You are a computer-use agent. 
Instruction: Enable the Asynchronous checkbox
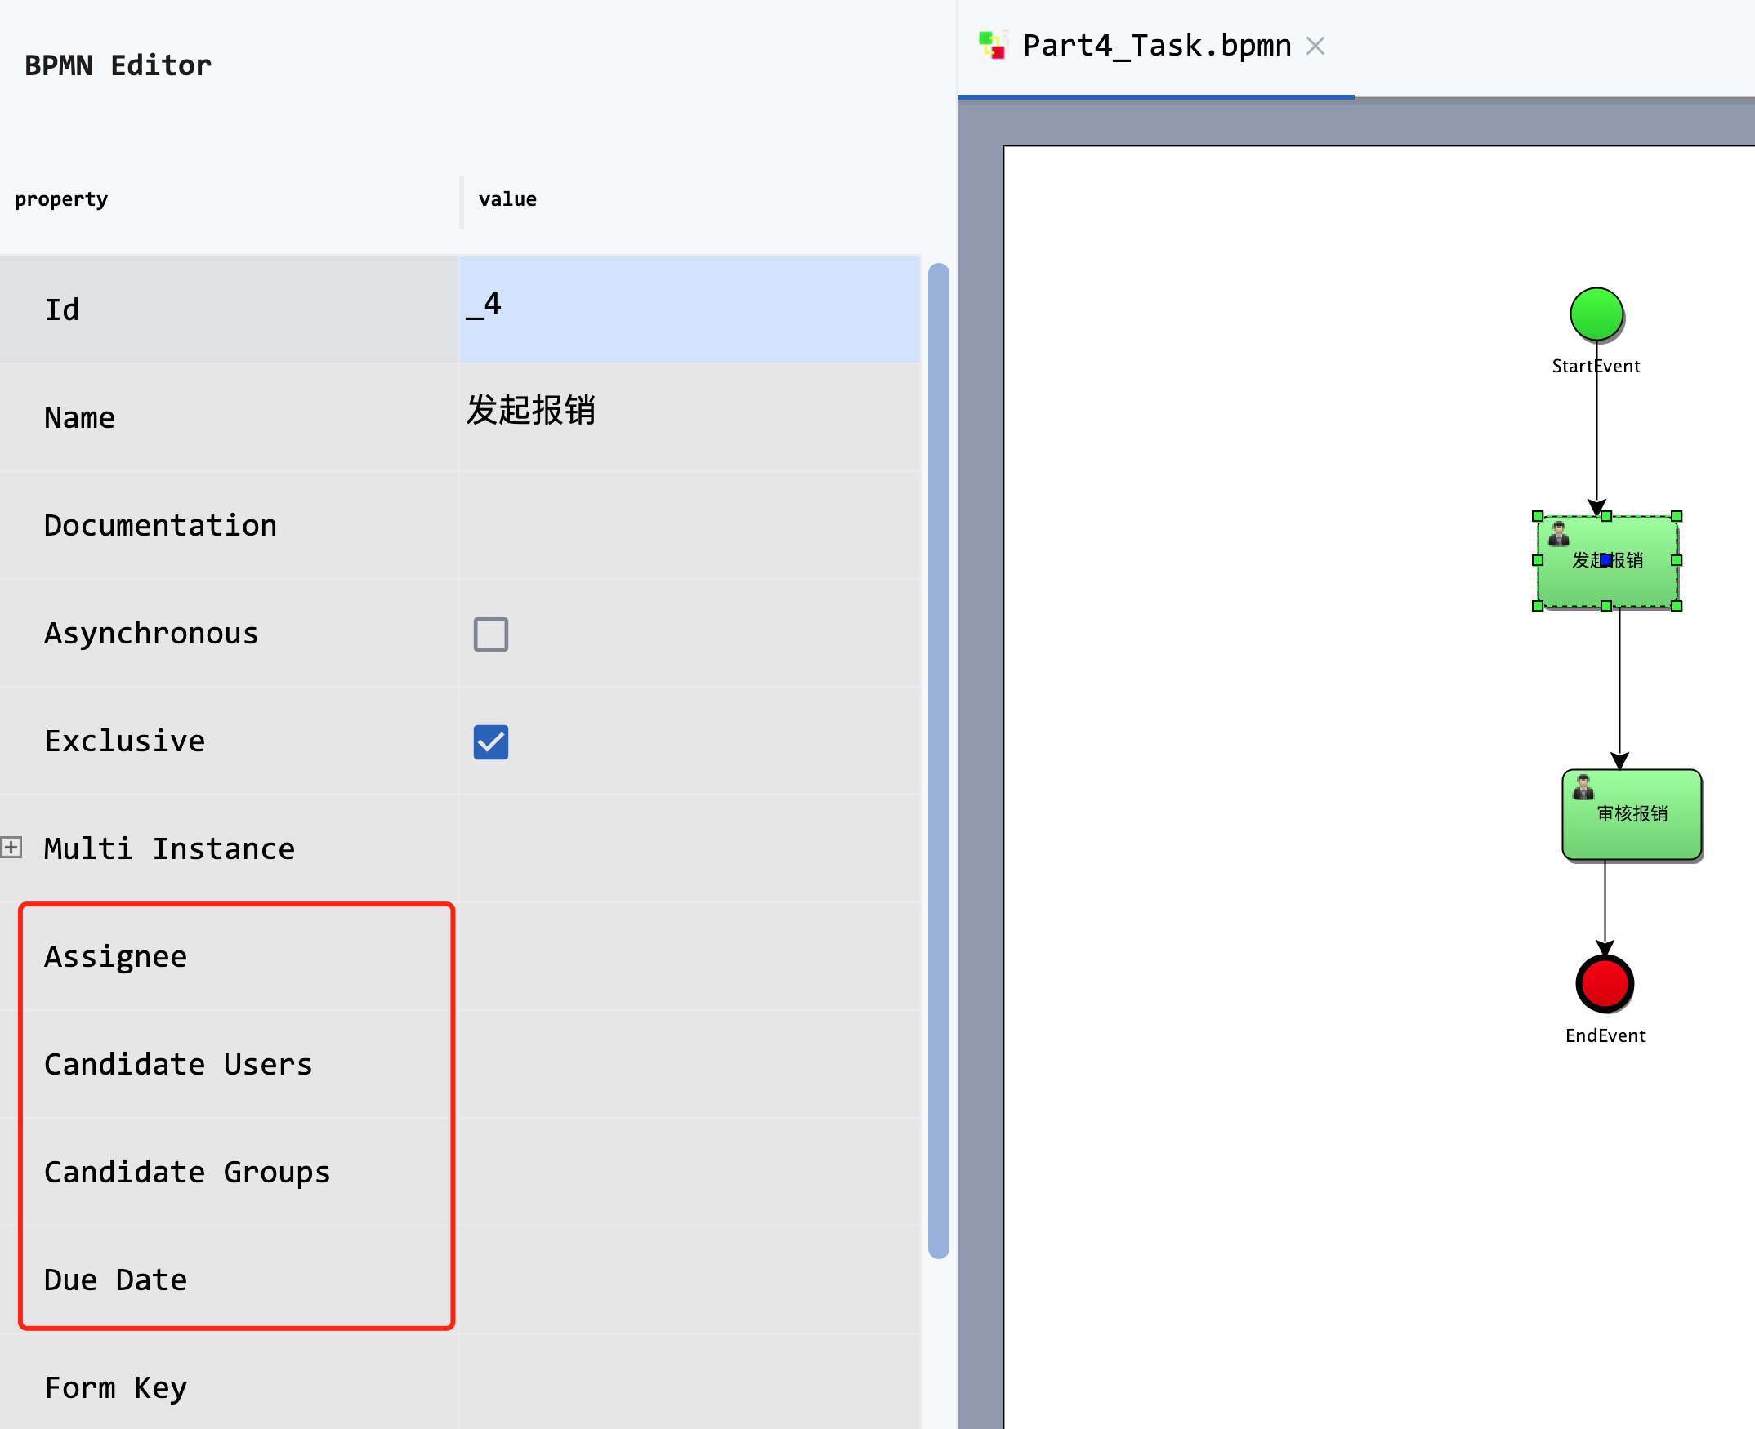[x=490, y=634]
